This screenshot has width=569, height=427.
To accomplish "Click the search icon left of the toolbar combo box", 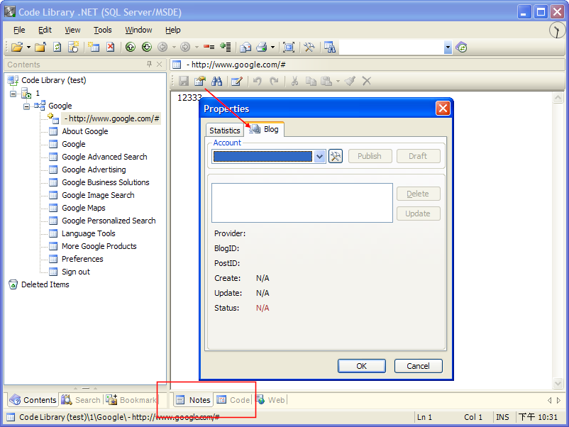I will coord(330,47).
